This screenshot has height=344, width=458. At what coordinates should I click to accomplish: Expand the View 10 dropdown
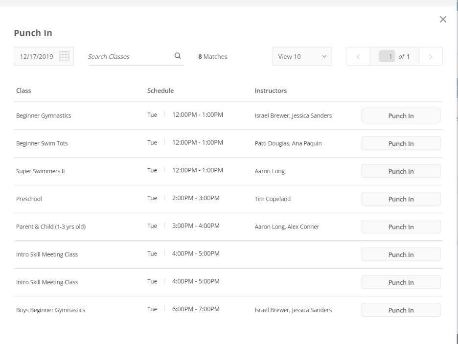click(302, 56)
